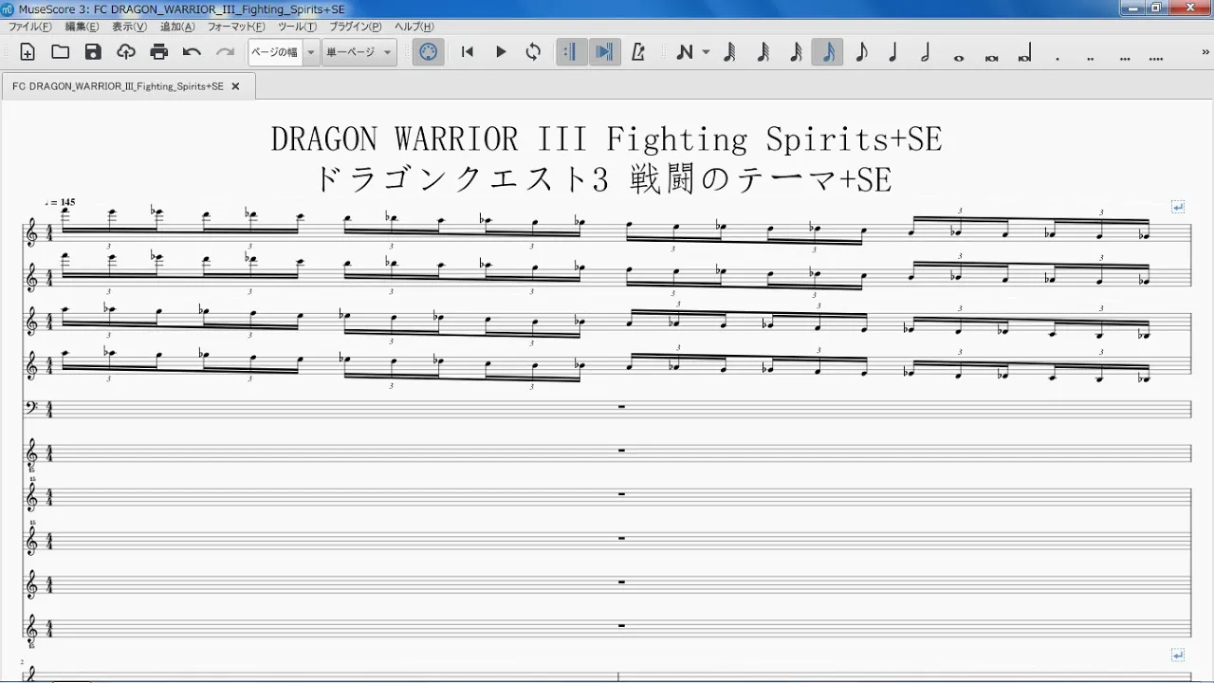
Task: Open the フォーマット(F) menu
Action: (x=236, y=27)
